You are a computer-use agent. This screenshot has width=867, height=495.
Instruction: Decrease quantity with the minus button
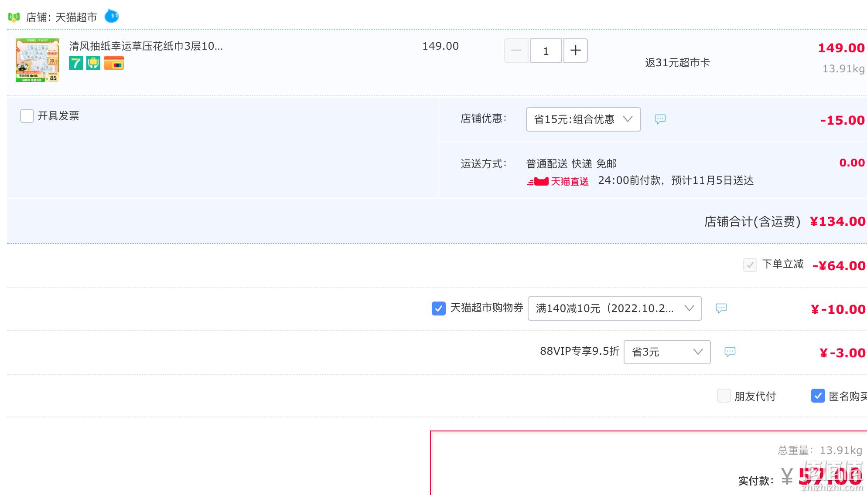click(516, 51)
